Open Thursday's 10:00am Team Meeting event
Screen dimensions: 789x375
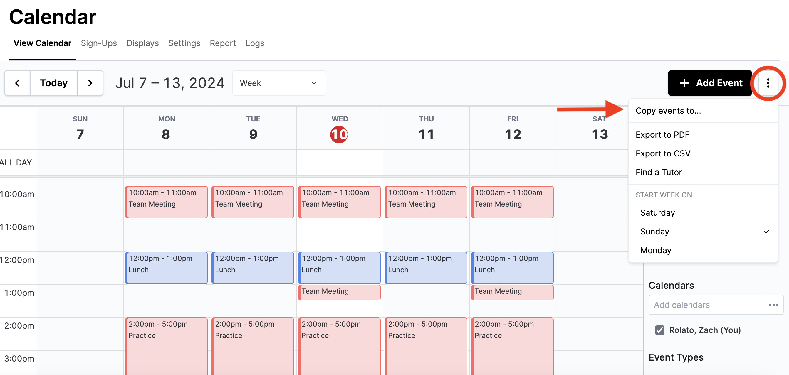click(x=426, y=202)
